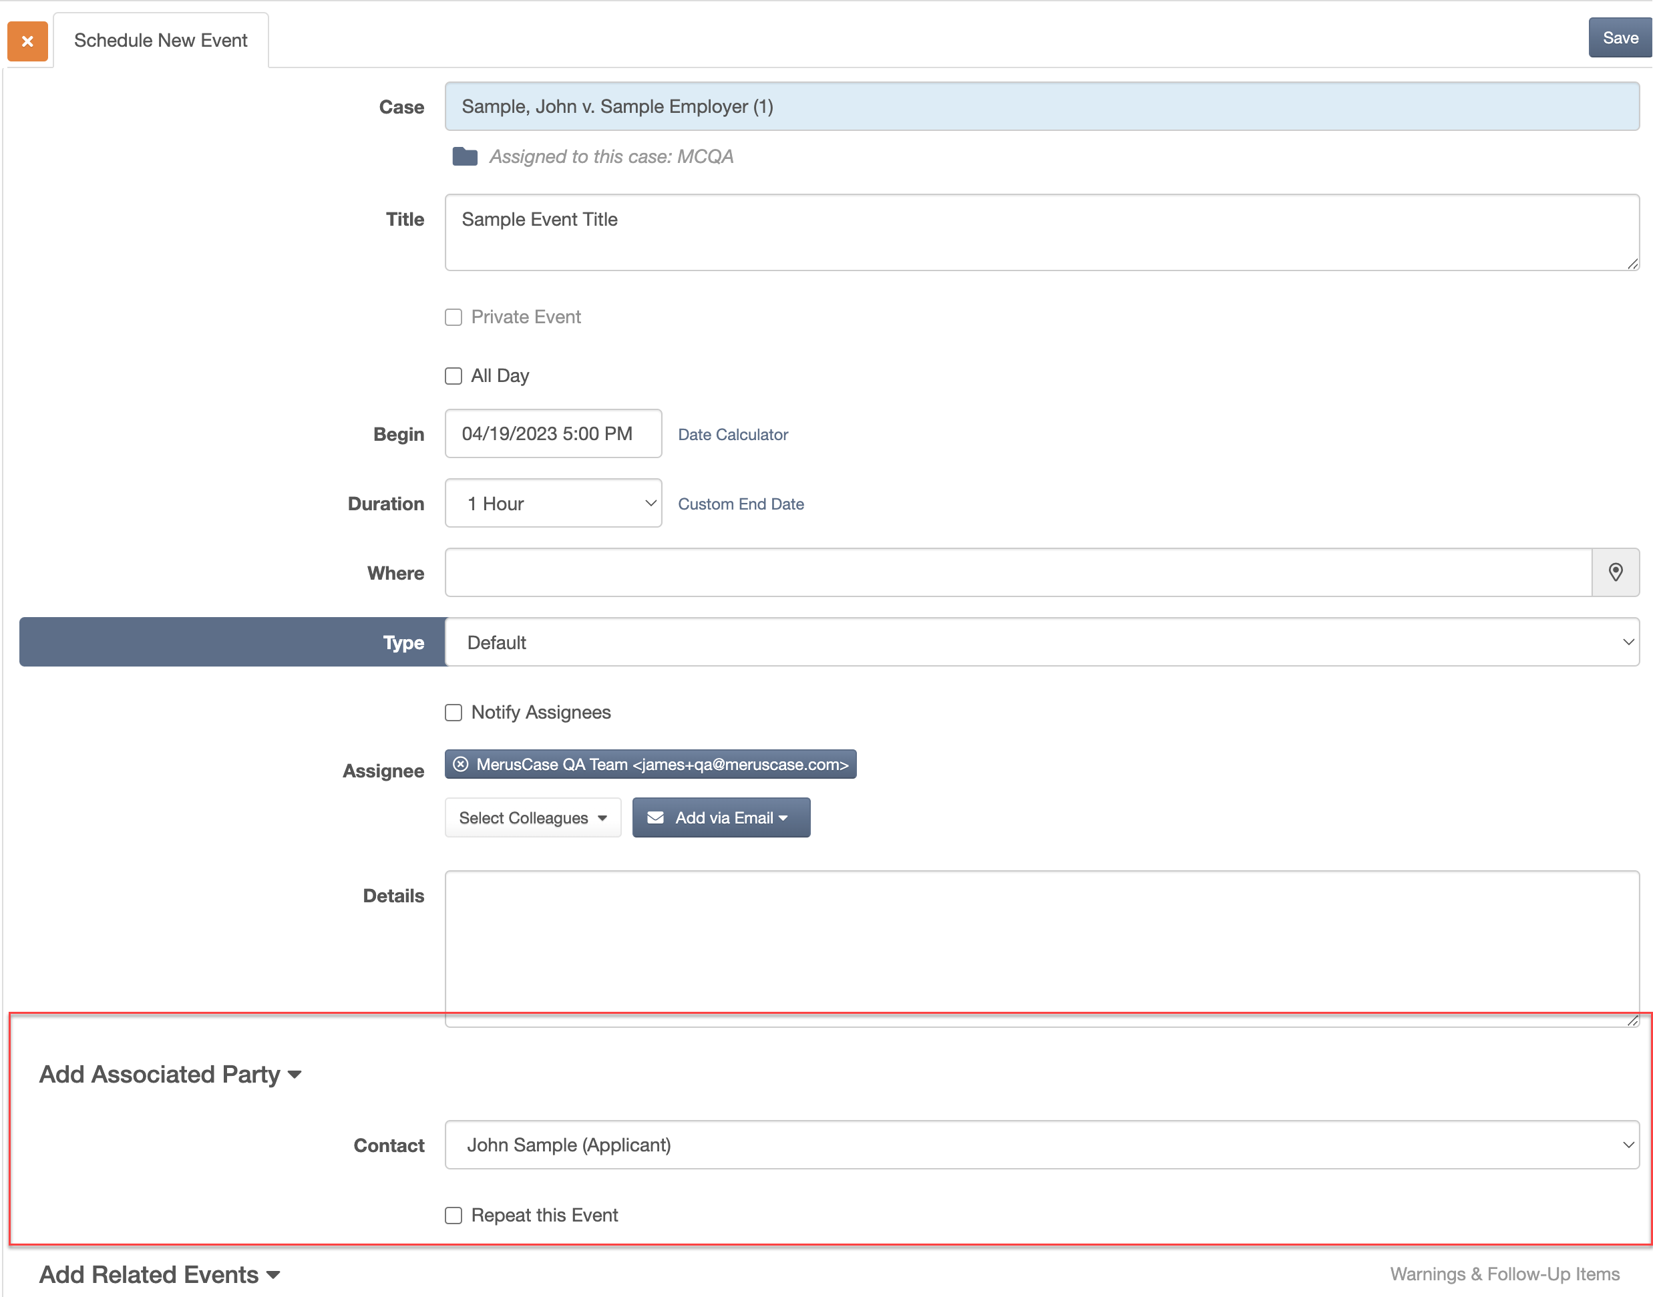Click the Add via Email button
Screen dimensions: 1653x1297
point(721,818)
